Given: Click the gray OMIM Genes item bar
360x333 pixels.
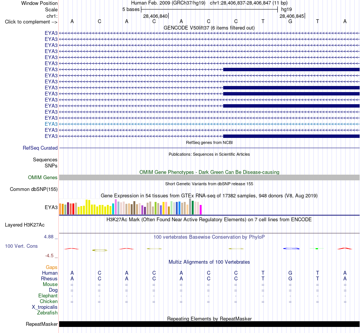Looking at the screenshot, I should coord(210,177).
